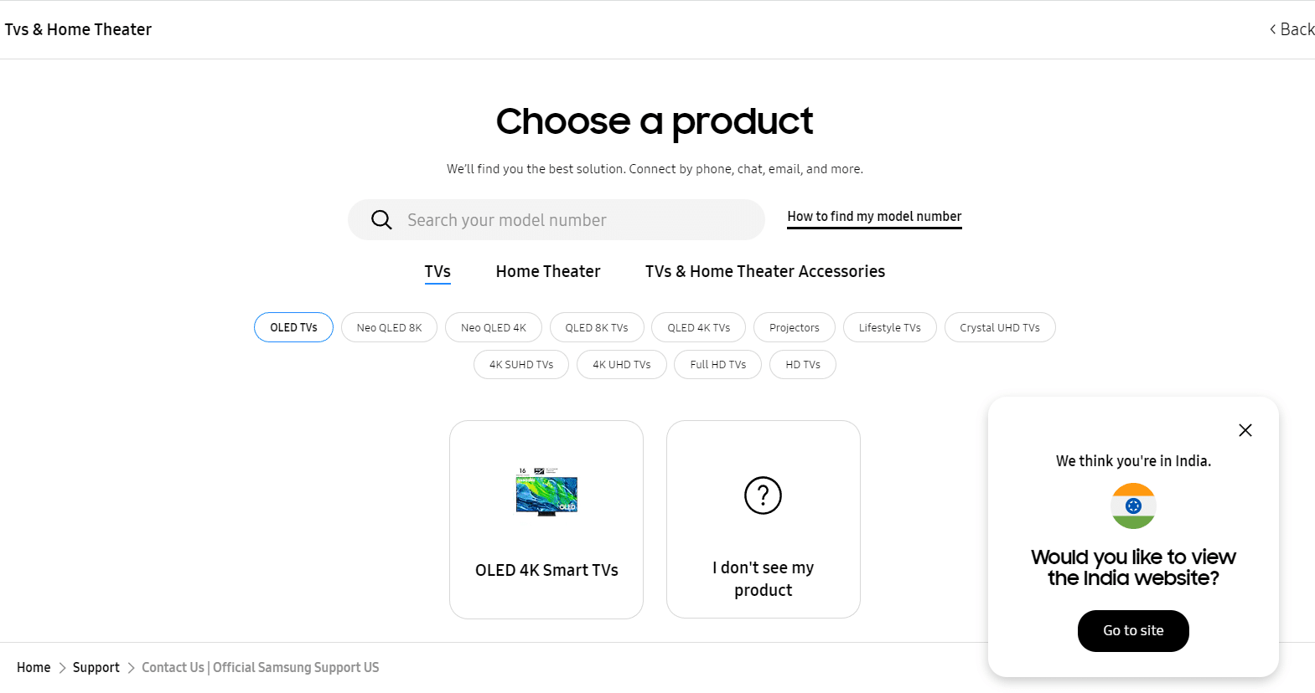Click the magnifying glass search icon
1315x693 pixels.
click(x=381, y=220)
